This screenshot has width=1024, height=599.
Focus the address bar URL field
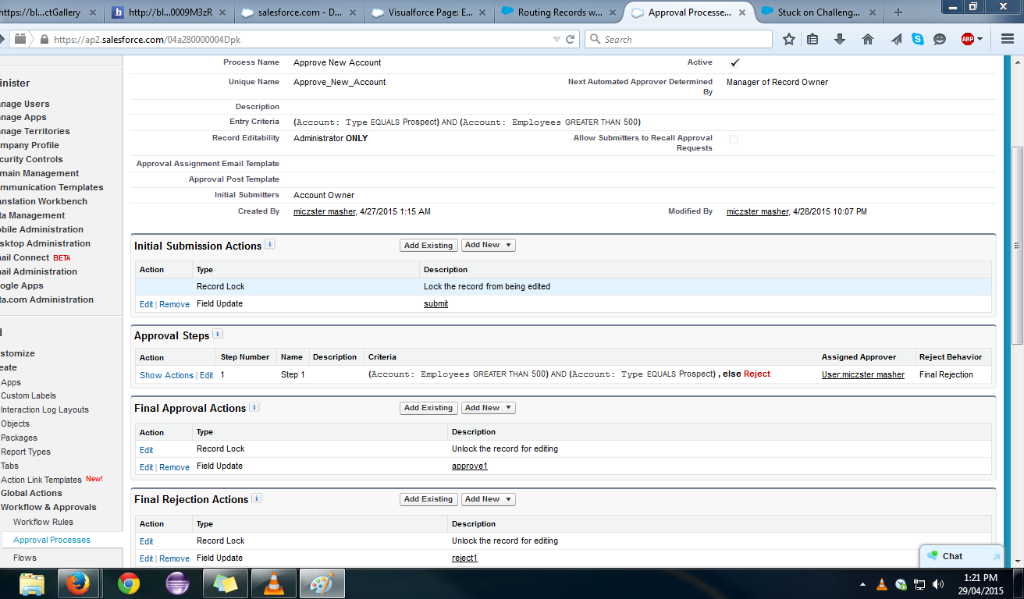(x=297, y=39)
